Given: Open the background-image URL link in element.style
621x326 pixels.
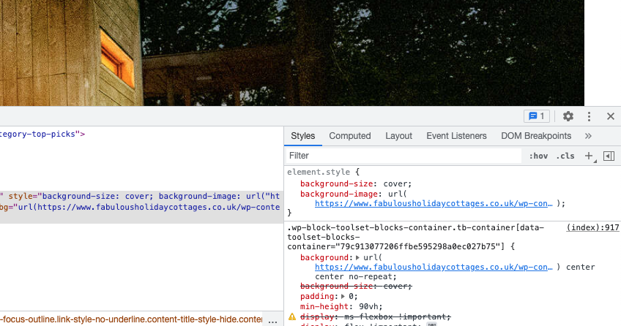Looking at the screenshot, I should tap(434, 203).
